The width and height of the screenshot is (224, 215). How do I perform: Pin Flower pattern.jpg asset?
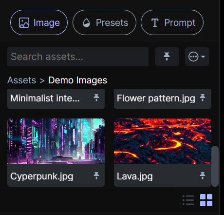(203, 98)
